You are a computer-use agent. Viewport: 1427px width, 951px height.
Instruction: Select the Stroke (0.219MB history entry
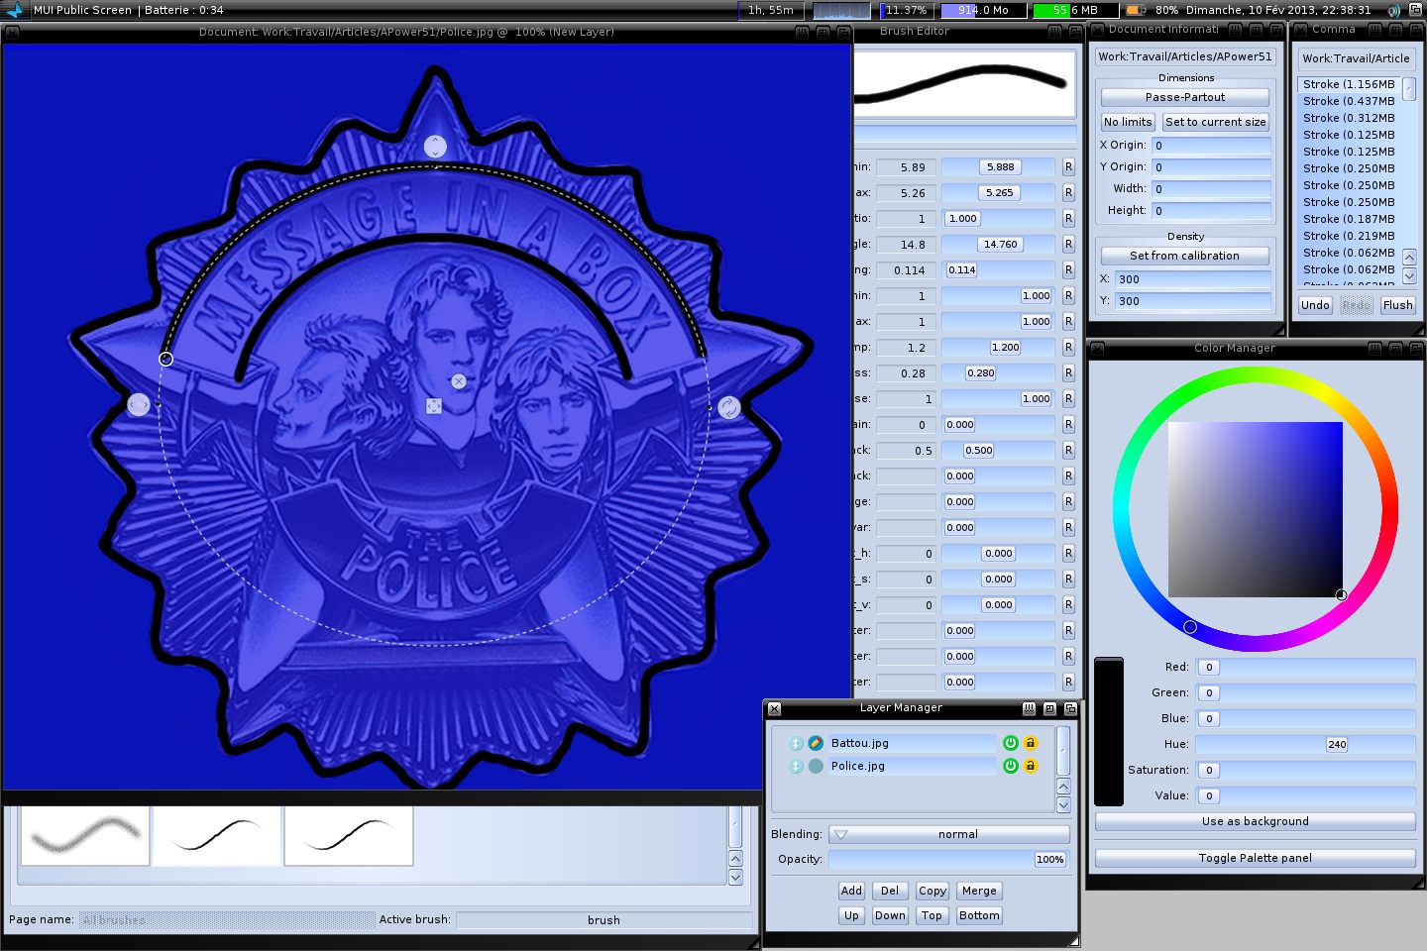(1349, 236)
